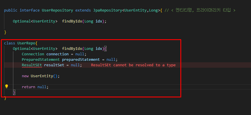Click the yellow lightbulb quick-fix icon
251x115 pixels.
pos(6,86)
